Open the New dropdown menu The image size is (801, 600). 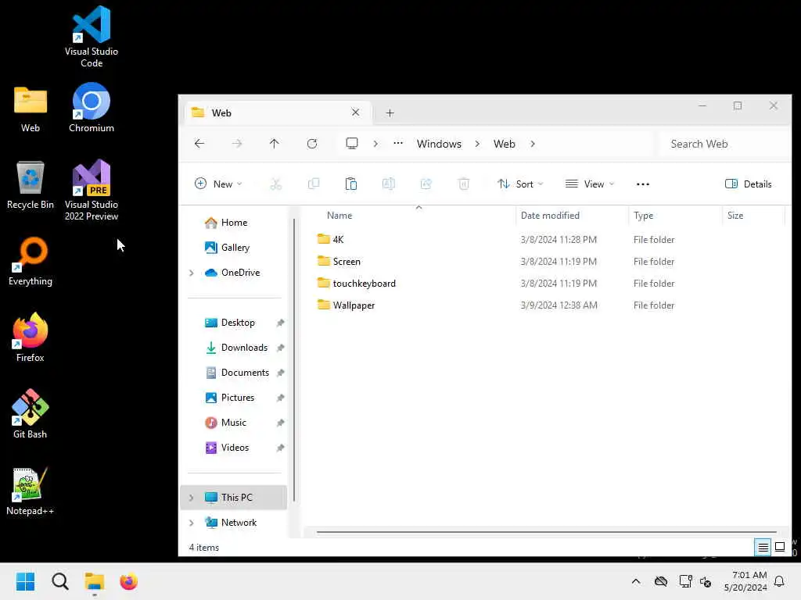click(x=219, y=184)
